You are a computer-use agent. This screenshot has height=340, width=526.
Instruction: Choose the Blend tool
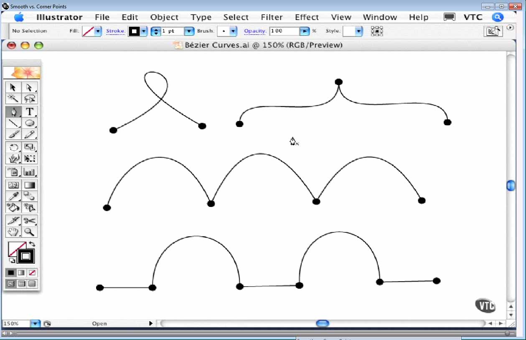coord(29,196)
